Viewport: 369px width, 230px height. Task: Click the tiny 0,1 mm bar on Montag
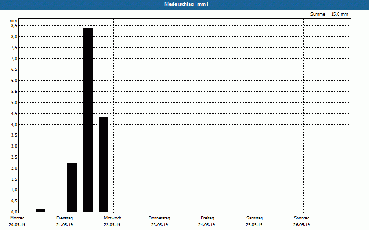click(40, 211)
